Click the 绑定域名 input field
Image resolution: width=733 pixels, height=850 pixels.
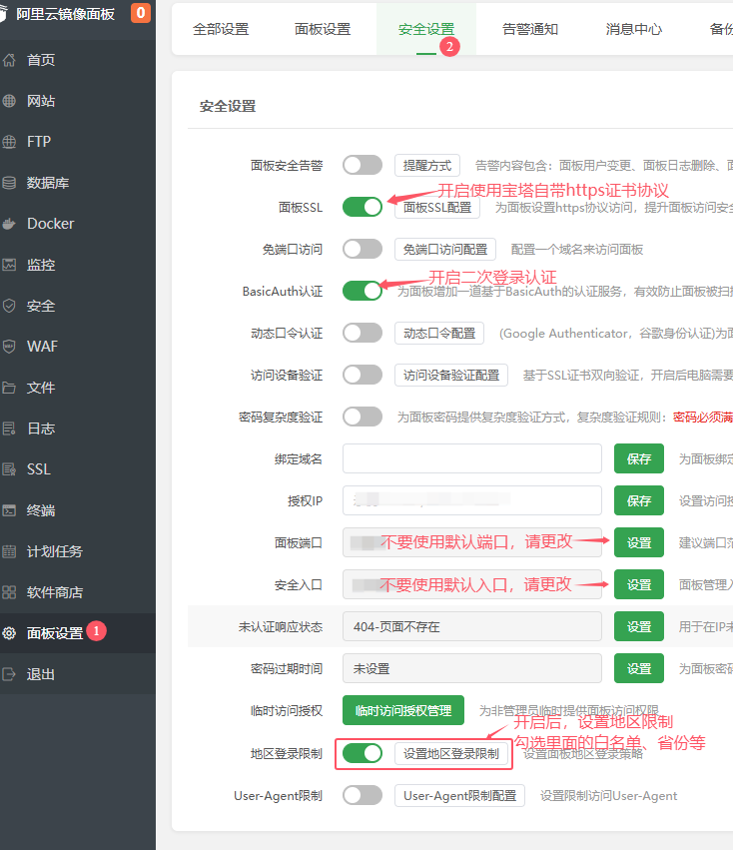[471, 458]
